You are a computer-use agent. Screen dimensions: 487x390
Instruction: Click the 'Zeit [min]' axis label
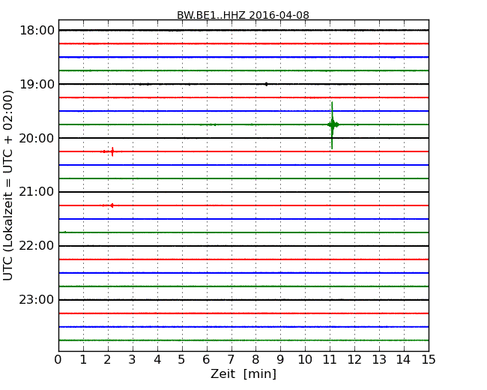tap(243, 373)
